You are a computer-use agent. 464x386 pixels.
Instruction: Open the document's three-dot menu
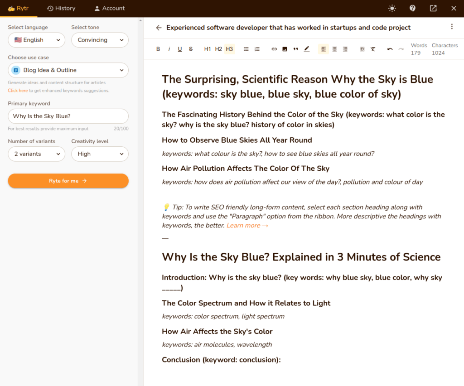click(x=452, y=27)
